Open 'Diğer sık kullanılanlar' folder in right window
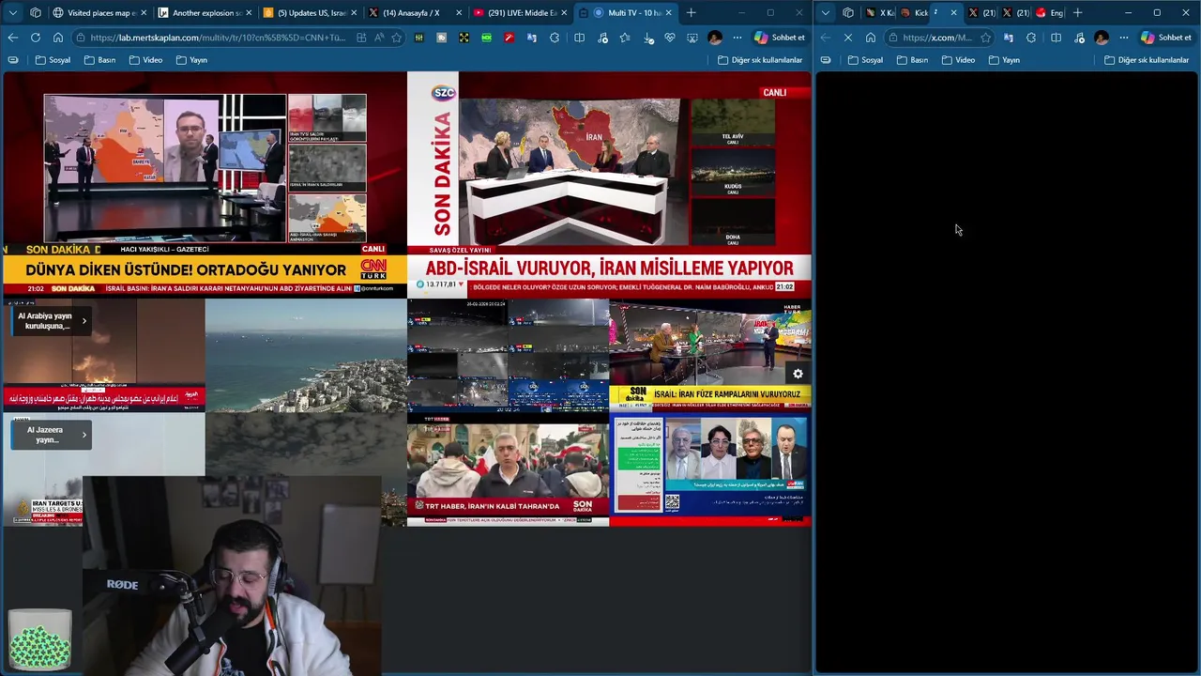This screenshot has width=1201, height=676. pyautogui.click(x=1147, y=60)
